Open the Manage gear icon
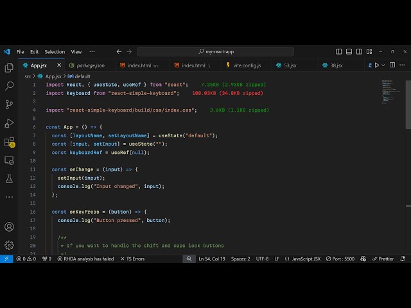The width and height of the screenshot is (411, 308). coord(9,244)
